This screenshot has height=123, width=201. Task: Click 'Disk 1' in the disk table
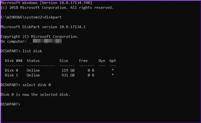click(12, 75)
